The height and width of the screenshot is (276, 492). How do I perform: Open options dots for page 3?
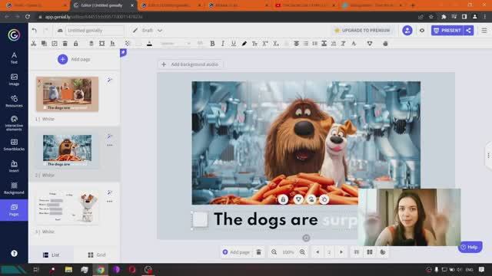[109, 201]
